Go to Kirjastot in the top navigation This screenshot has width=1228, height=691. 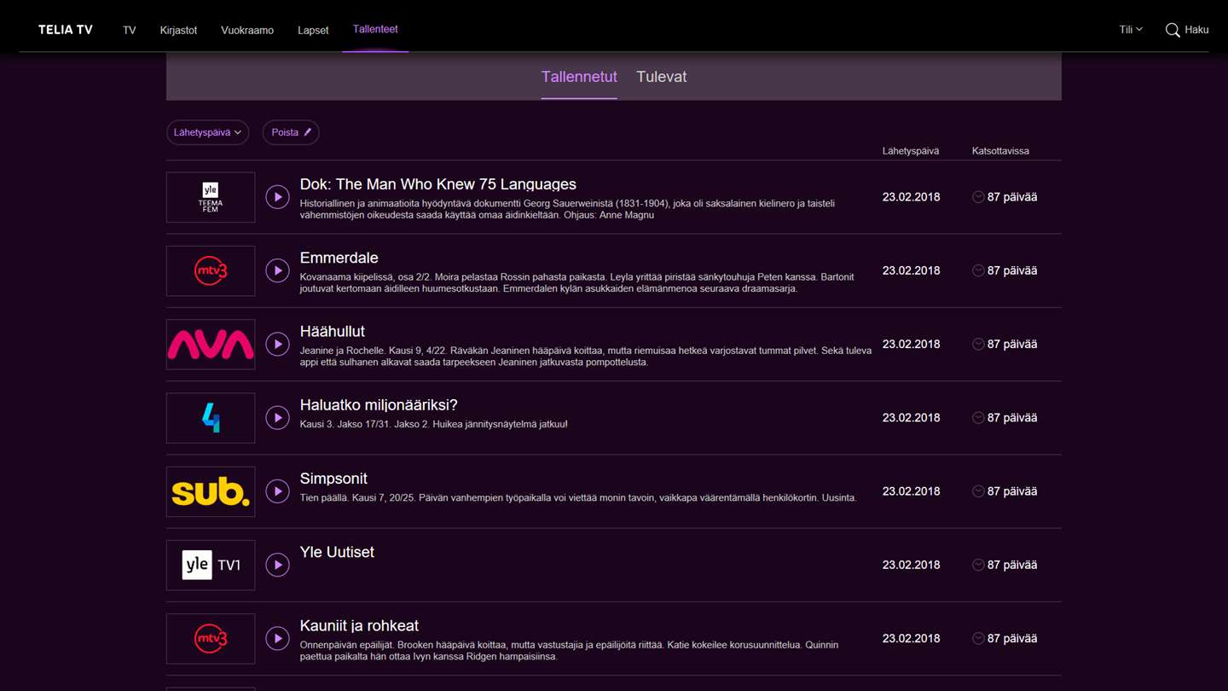pos(178,30)
